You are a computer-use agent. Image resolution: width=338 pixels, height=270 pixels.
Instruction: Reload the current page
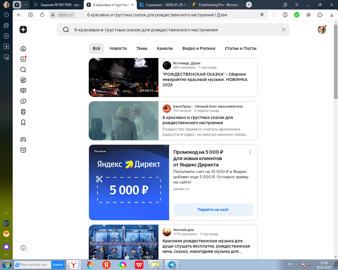(42, 15)
